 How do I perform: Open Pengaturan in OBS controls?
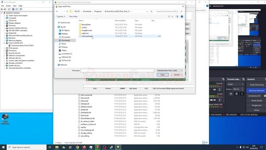point(256,105)
